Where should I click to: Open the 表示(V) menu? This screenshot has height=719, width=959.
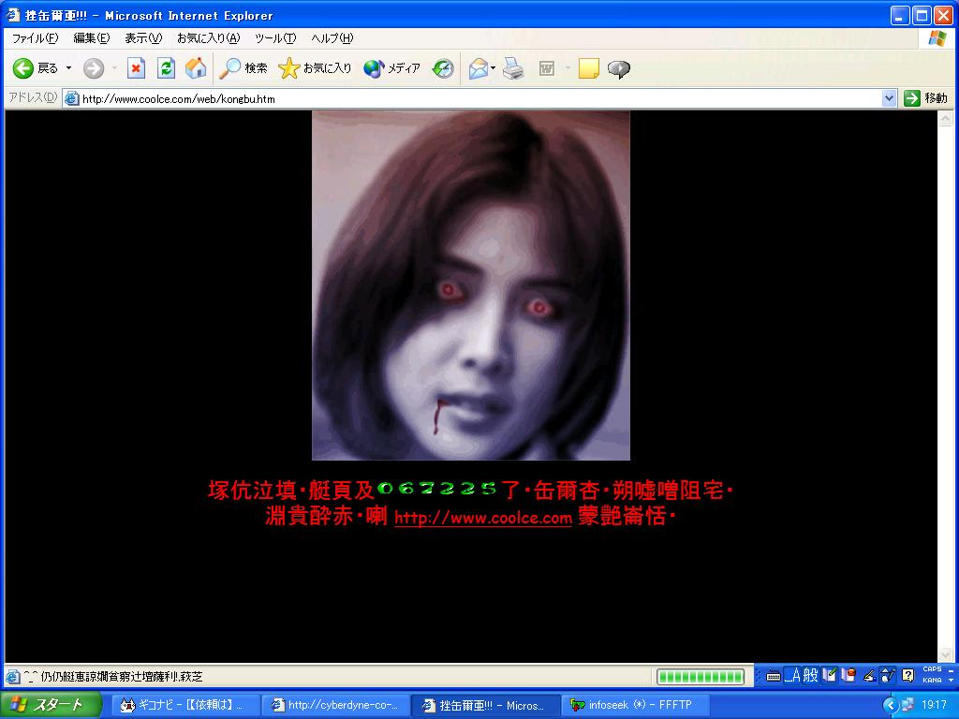point(143,38)
